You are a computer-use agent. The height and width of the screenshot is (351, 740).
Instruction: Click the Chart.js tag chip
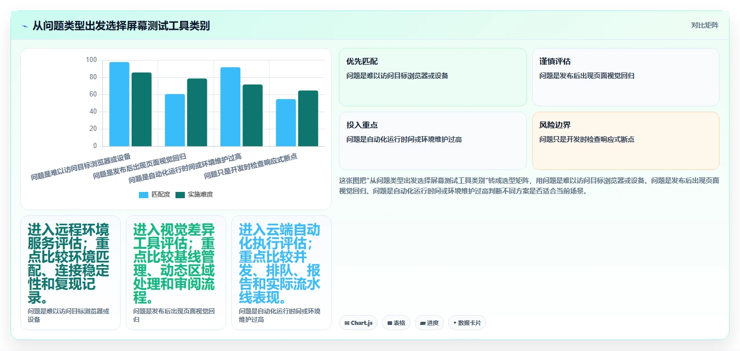pos(358,323)
